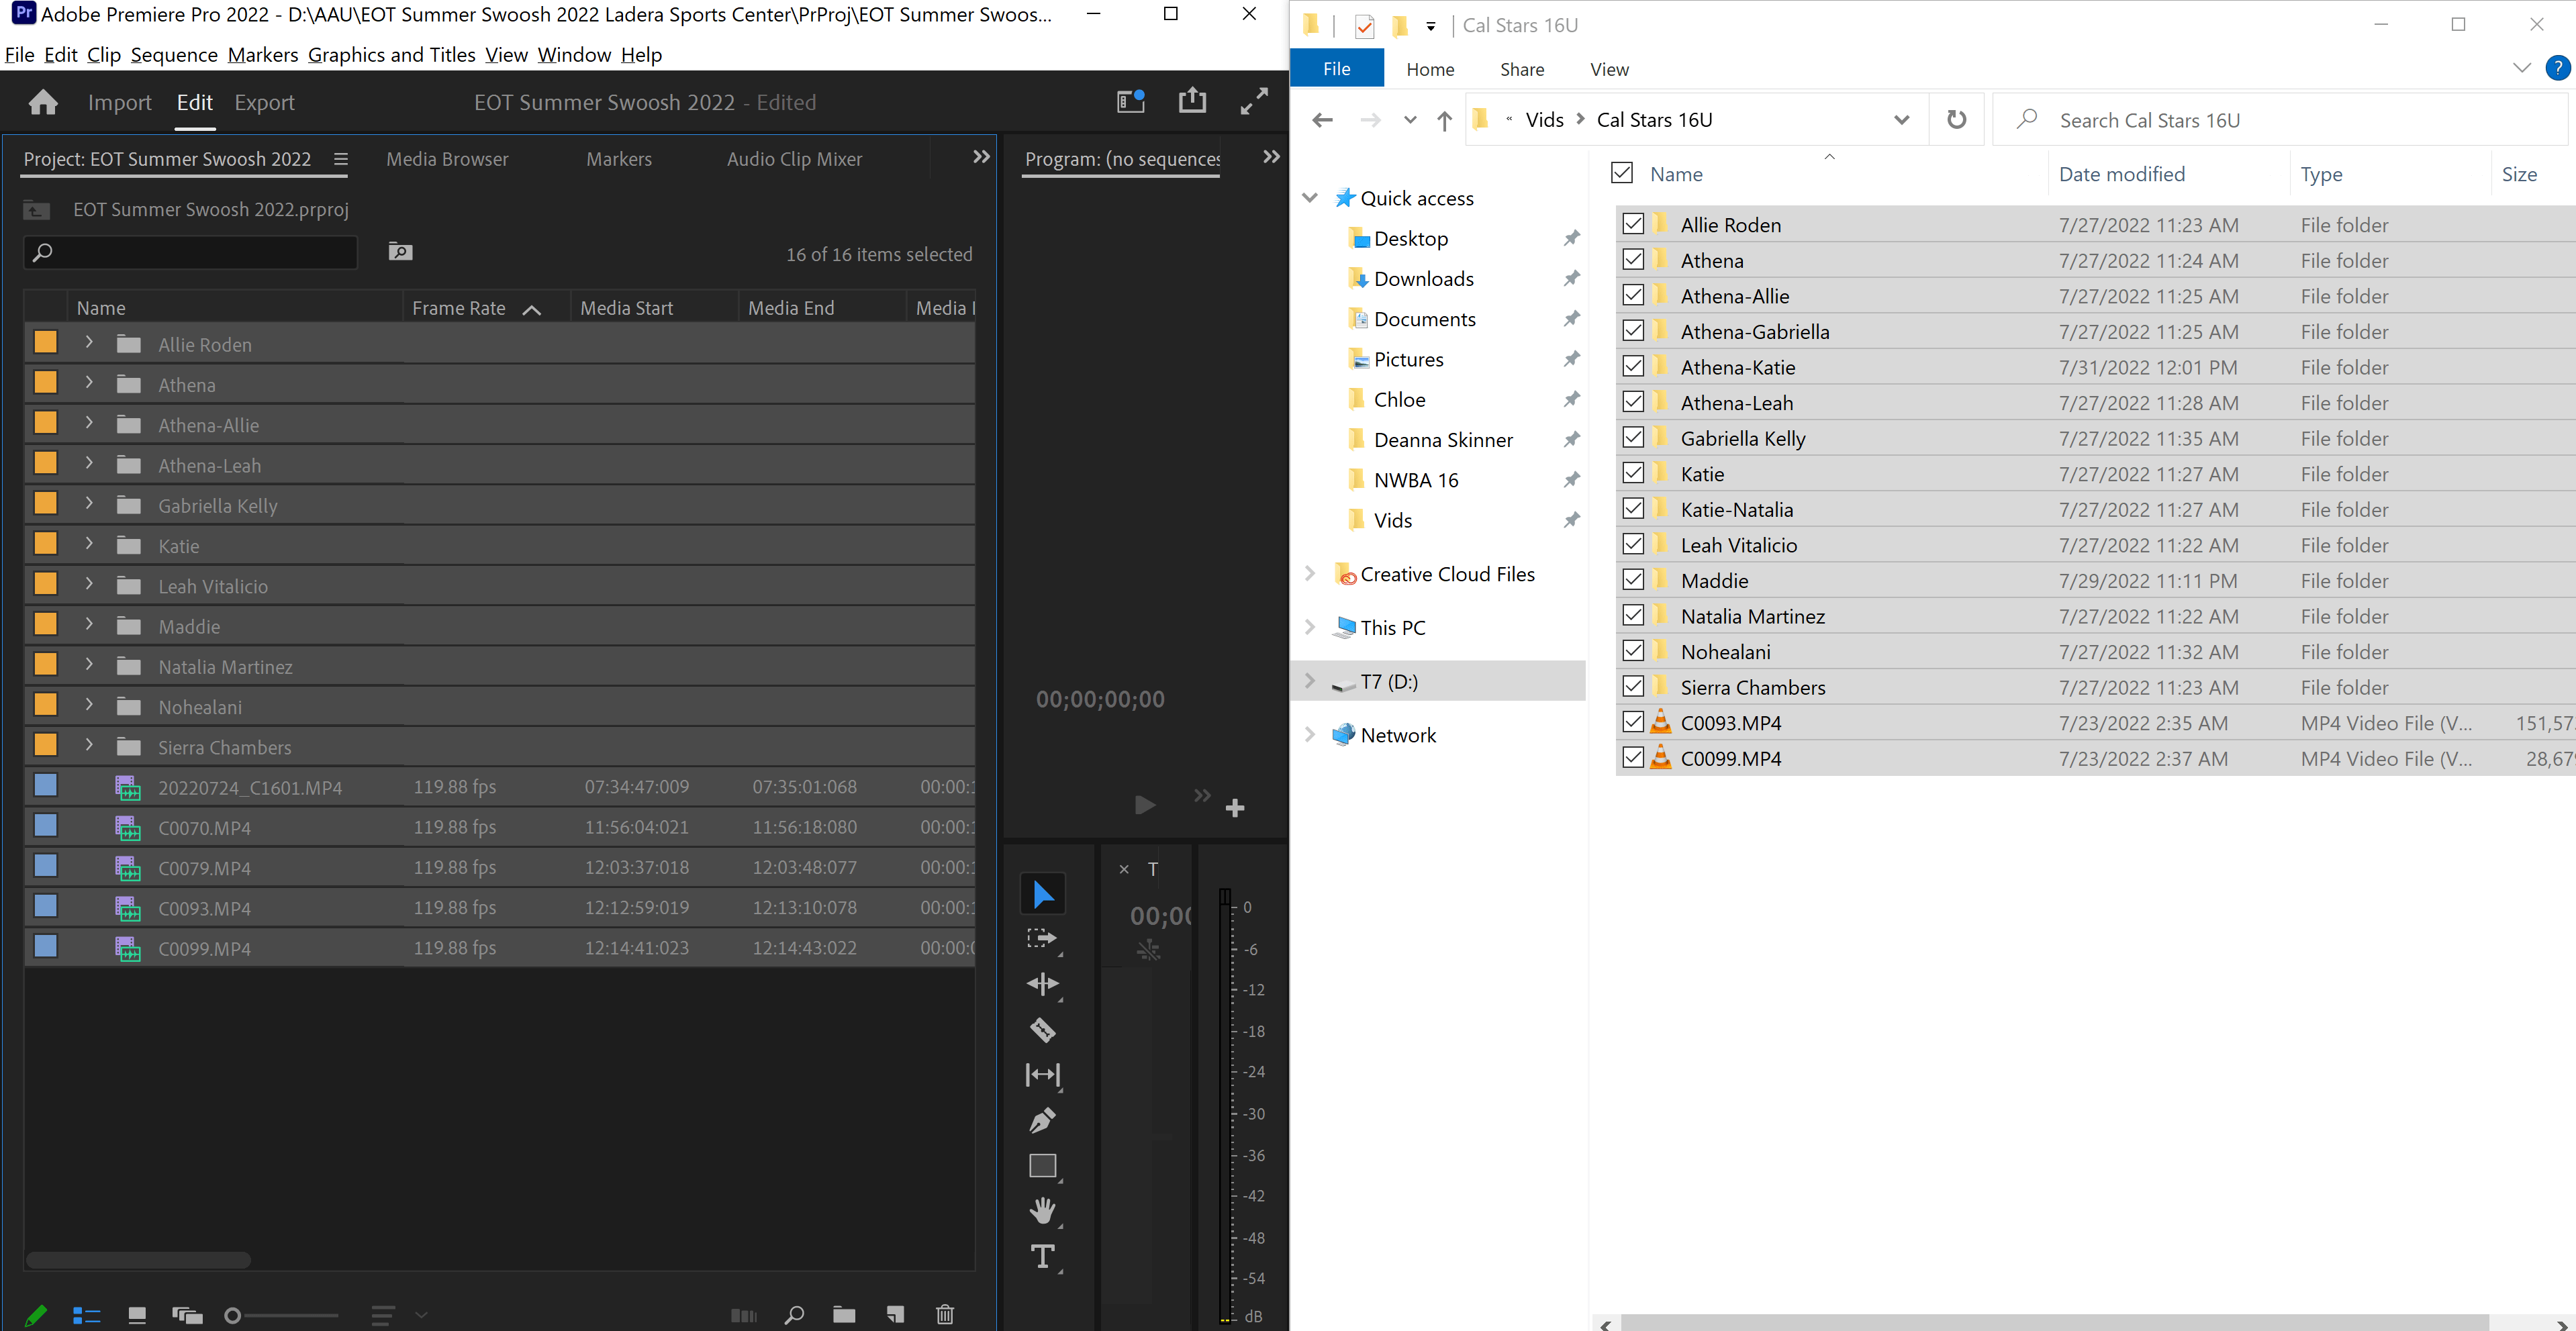Switch to the Media Browser tab

(447, 159)
